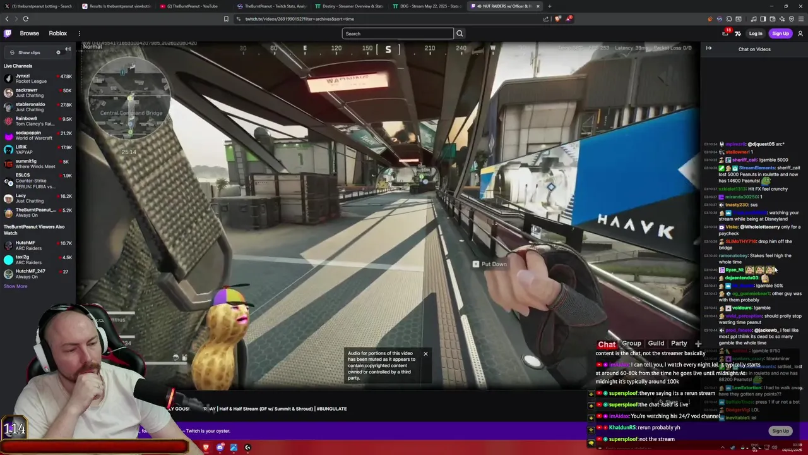The image size is (808, 455).
Task: Click the Twitch logo home icon
Action: tap(8, 33)
